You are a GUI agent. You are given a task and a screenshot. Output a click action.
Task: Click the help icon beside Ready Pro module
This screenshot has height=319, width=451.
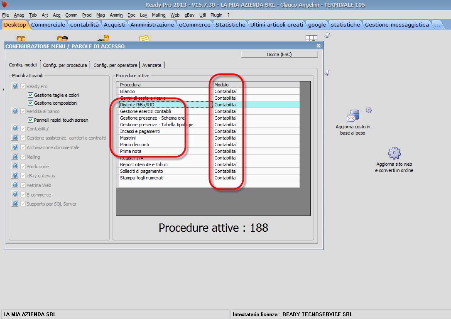click(15, 86)
